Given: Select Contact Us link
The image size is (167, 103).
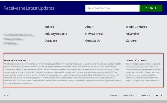Looking at the screenshot, I should [x=93, y=41].
